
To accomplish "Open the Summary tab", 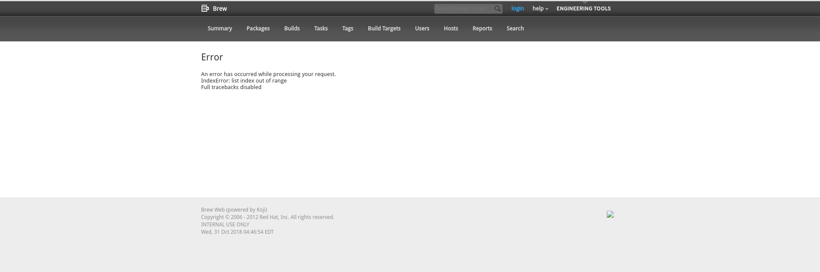I will [x=220, y=29].
